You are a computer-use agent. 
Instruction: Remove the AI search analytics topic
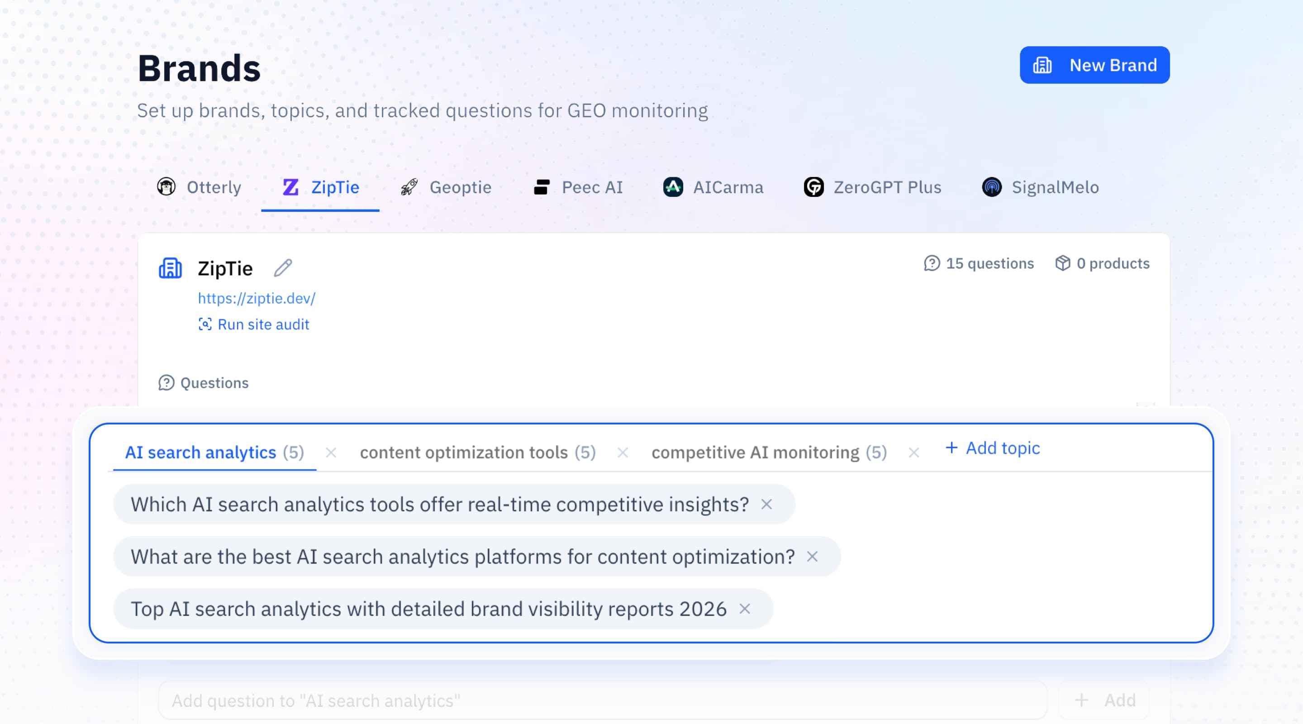tap(331, 453)
